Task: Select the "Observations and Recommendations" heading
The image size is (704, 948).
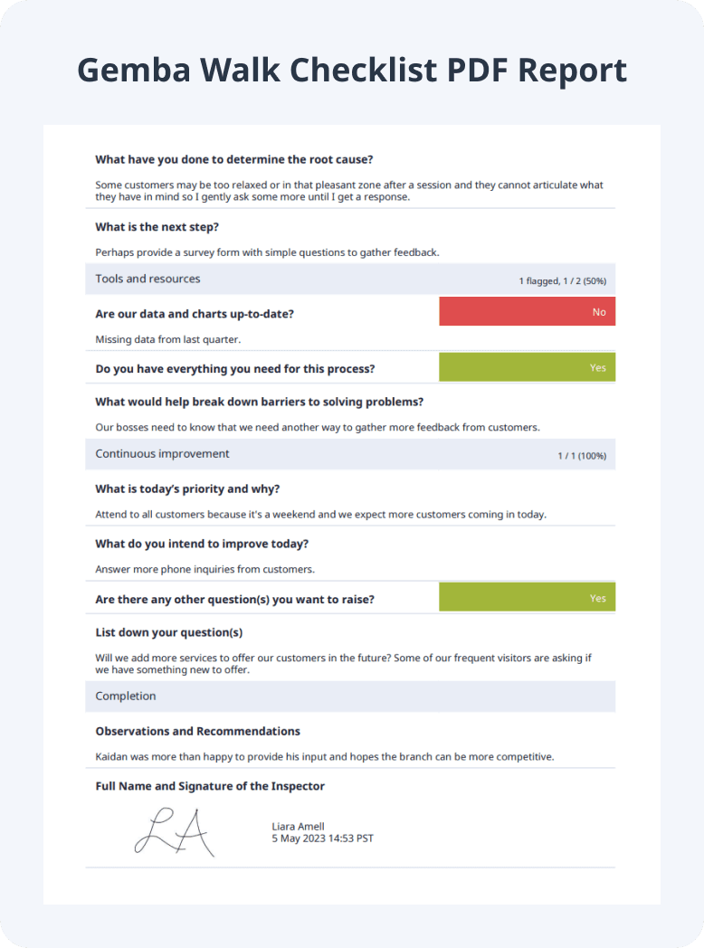Action: point(197,731)
